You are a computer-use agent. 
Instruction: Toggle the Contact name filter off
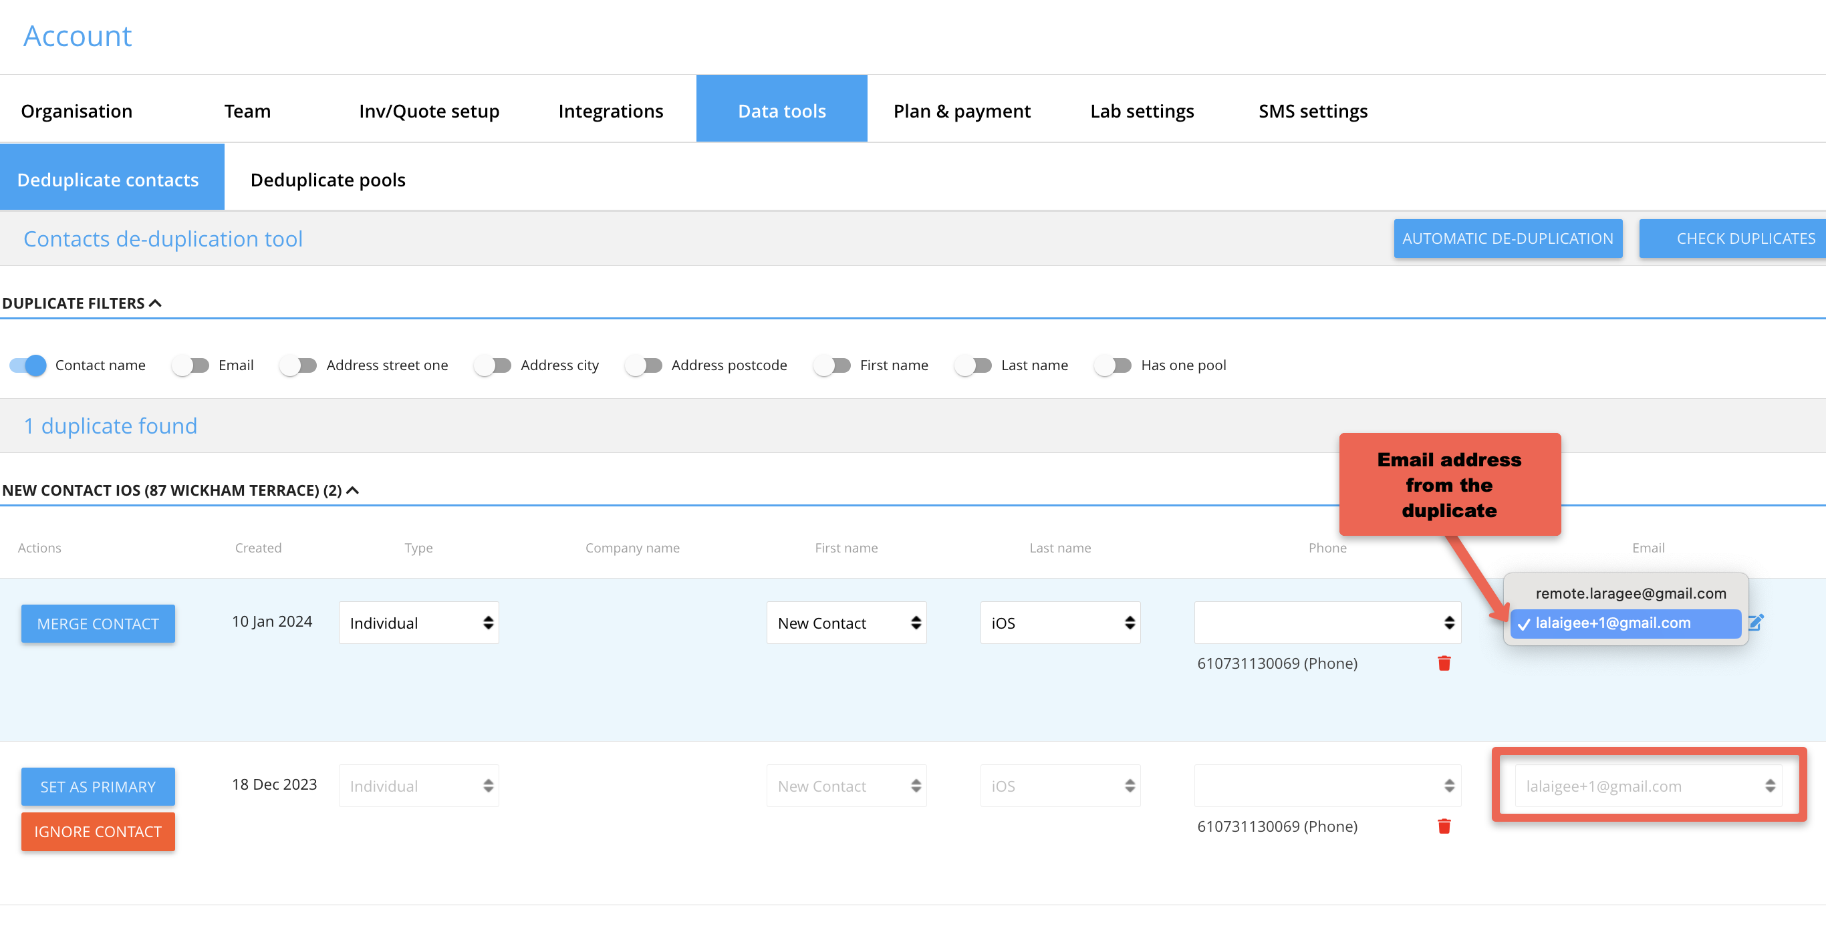tap(28, 365)
